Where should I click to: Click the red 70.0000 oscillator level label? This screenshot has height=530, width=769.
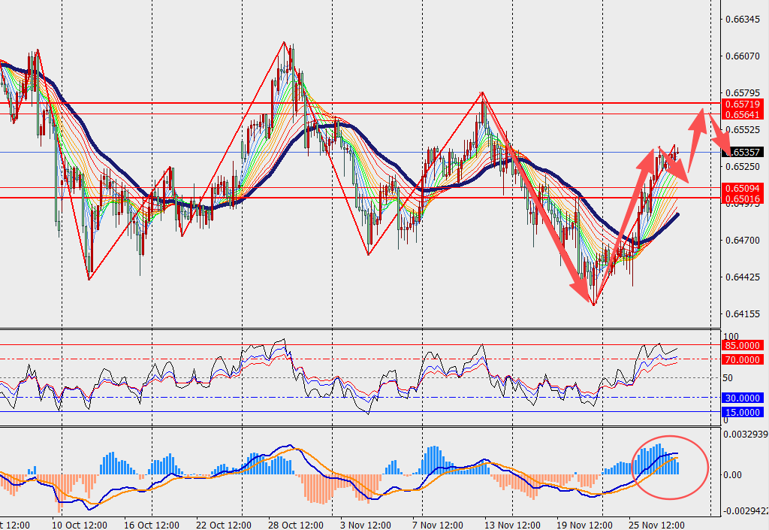click(x=742, y=360)
